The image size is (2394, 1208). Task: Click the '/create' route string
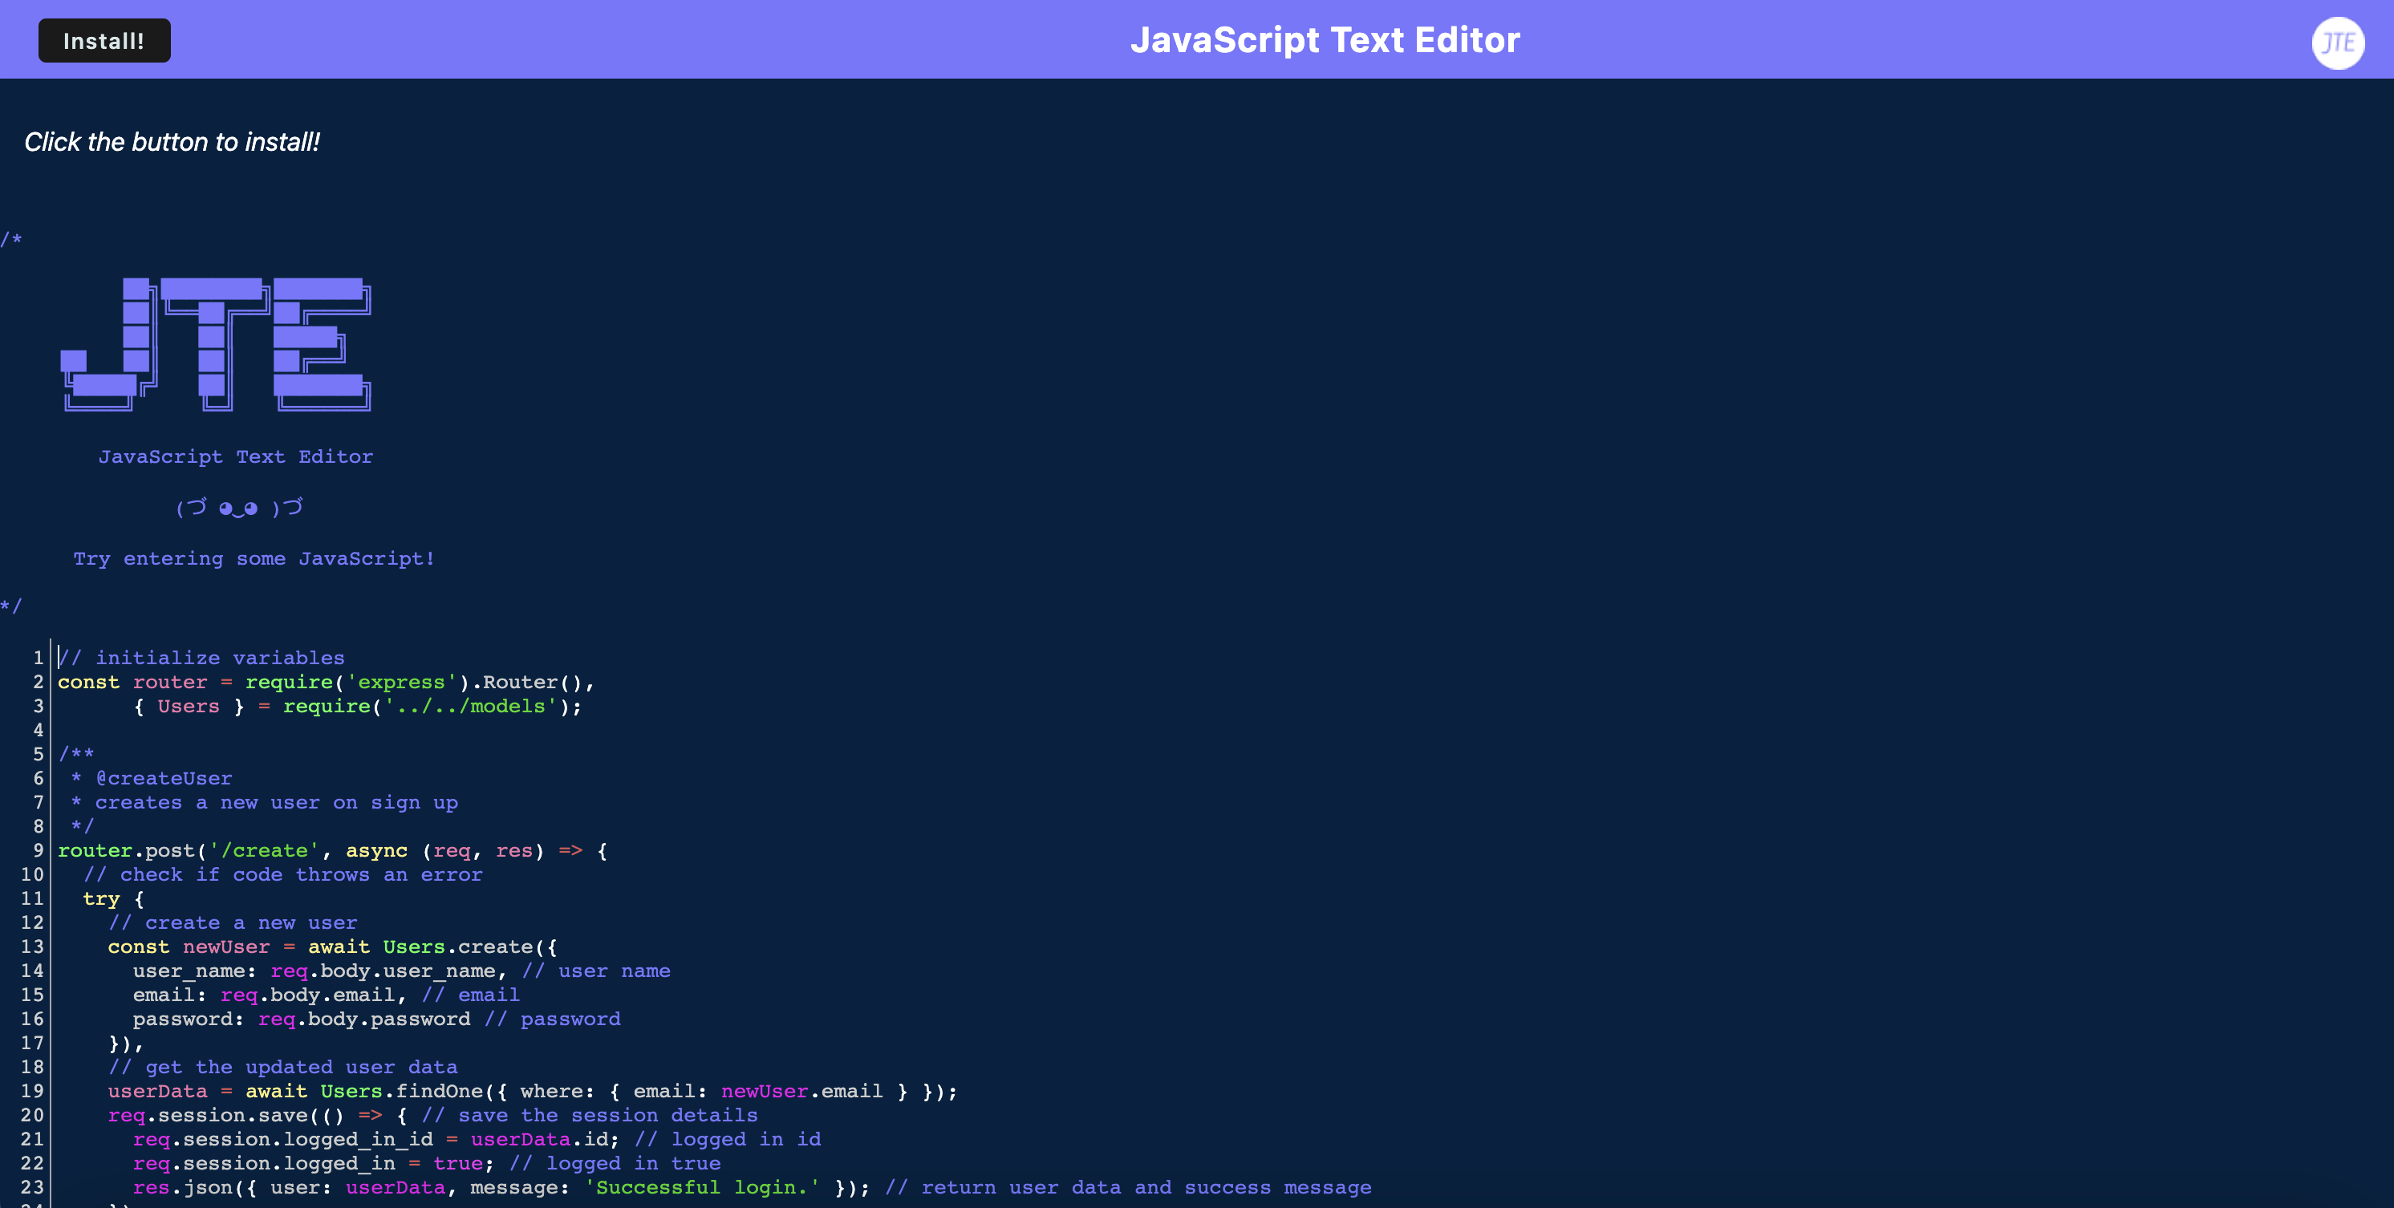pyautogui.click(x=264, y=850)
